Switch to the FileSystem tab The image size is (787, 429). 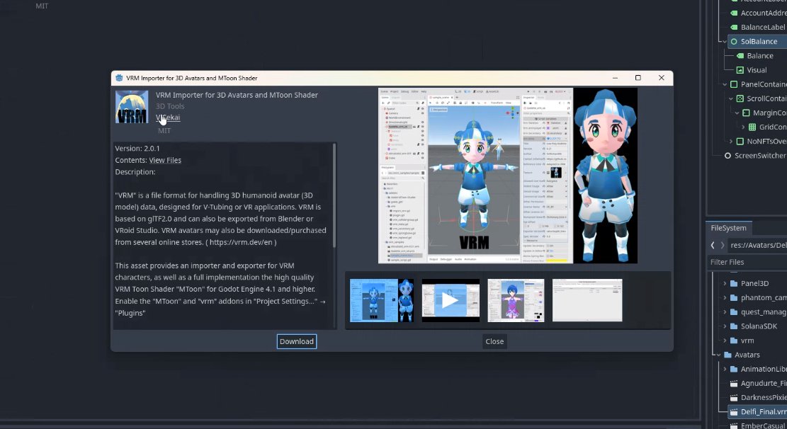728,228
